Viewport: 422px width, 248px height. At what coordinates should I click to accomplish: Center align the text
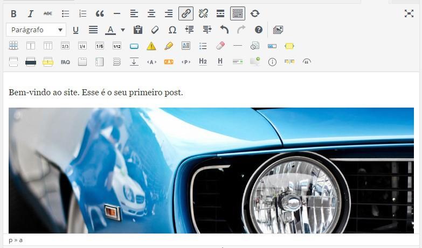[151, 13]
